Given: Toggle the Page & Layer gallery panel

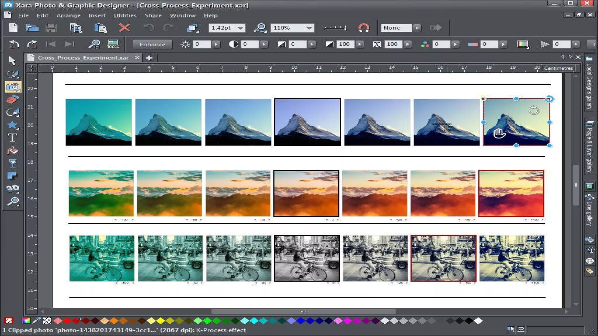Looking at the screenshot, I should coord(589,146).
